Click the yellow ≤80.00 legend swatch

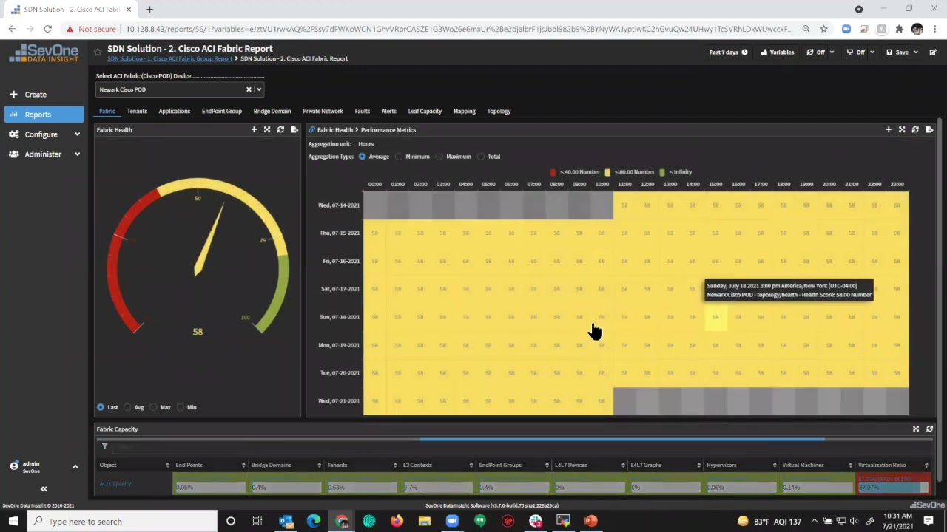pyautogui.click(x=607, y=172)
